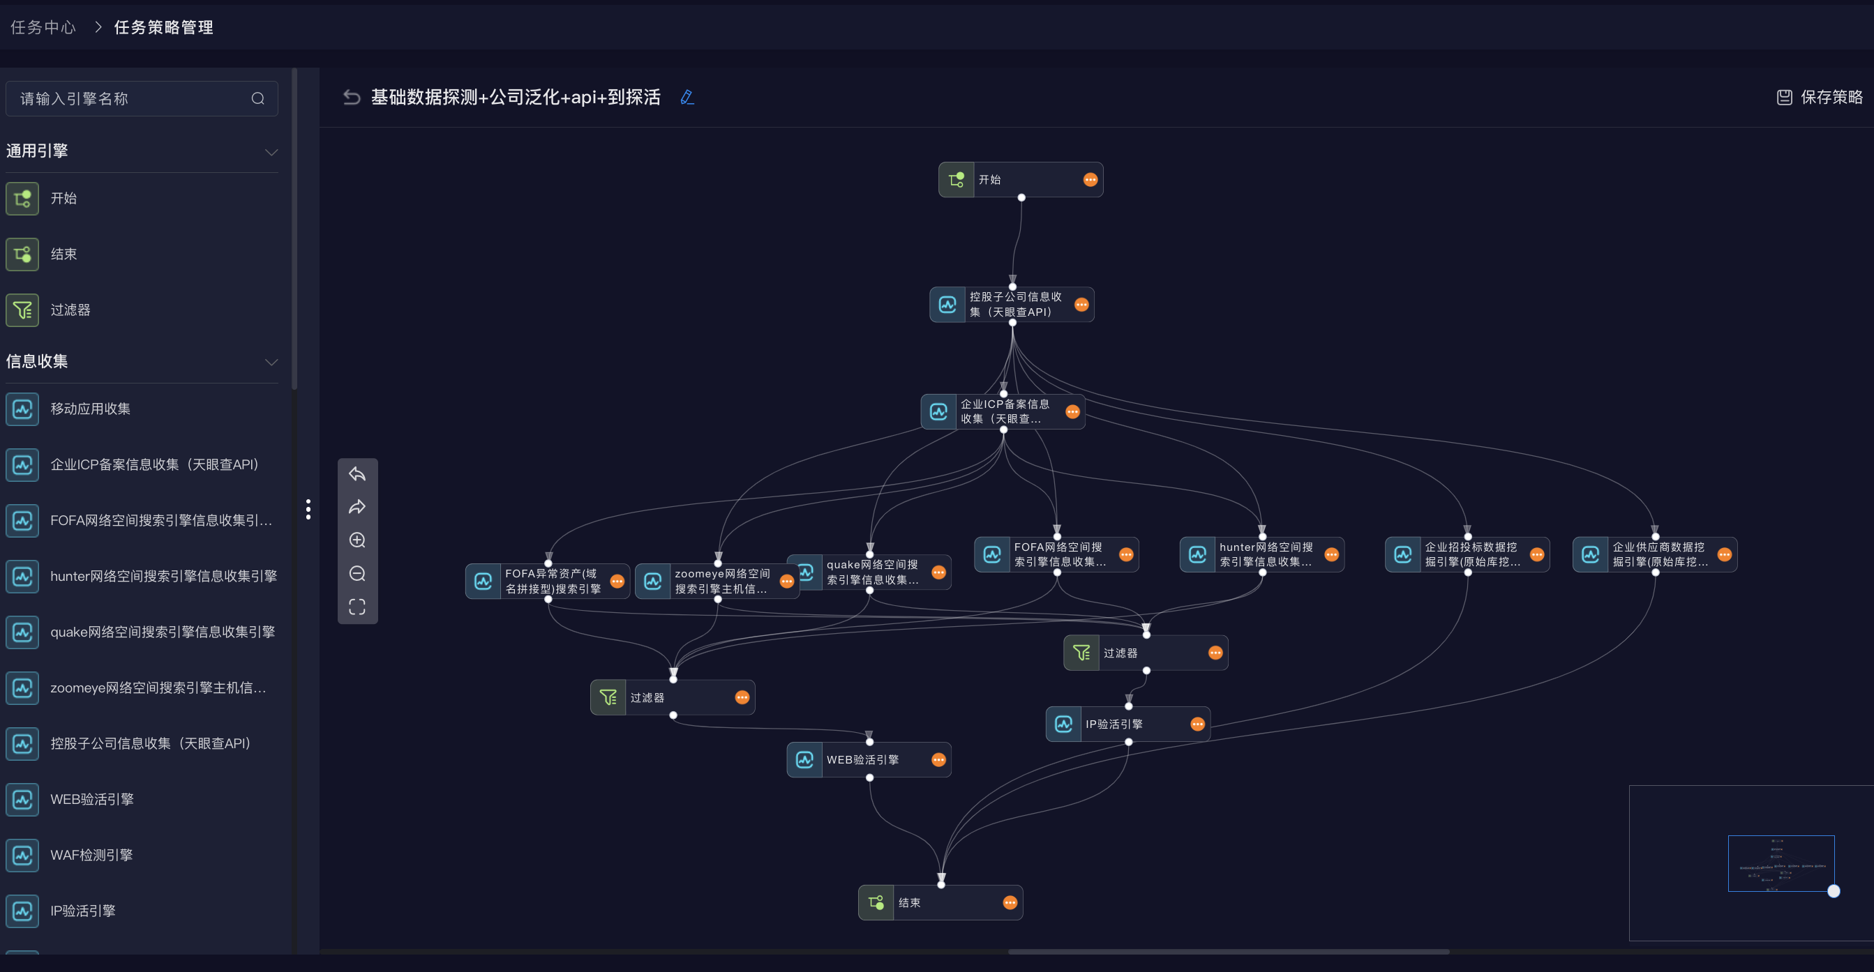Select the WEB验活引擎 node on canvas
The image size is (1874, 972).
[869, 760]
